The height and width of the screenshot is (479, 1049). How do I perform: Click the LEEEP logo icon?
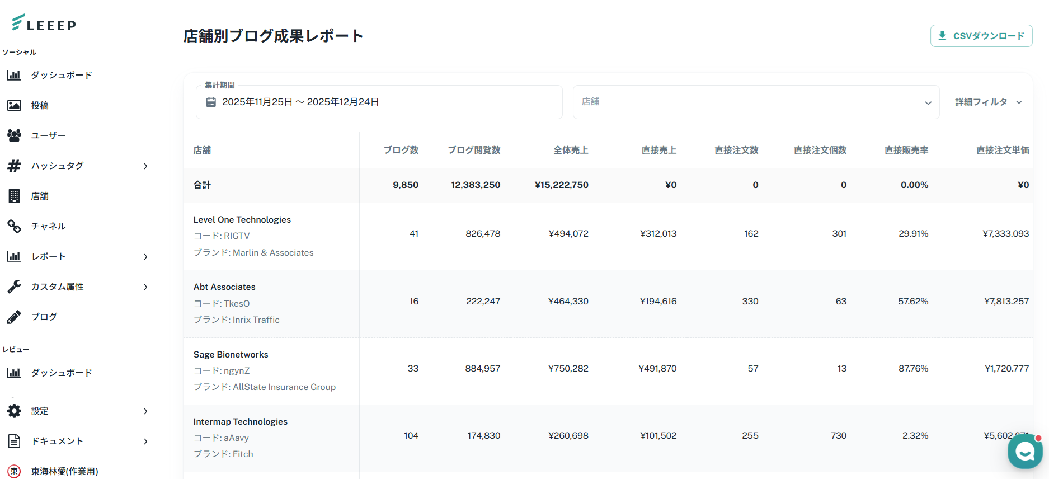pos(18,22)
